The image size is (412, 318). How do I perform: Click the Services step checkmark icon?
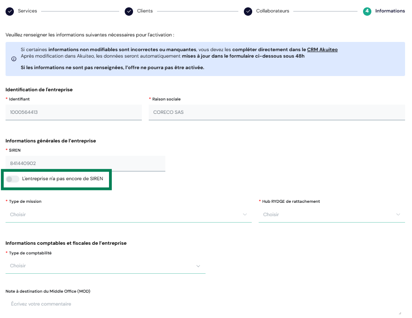(x=10, y=11)
